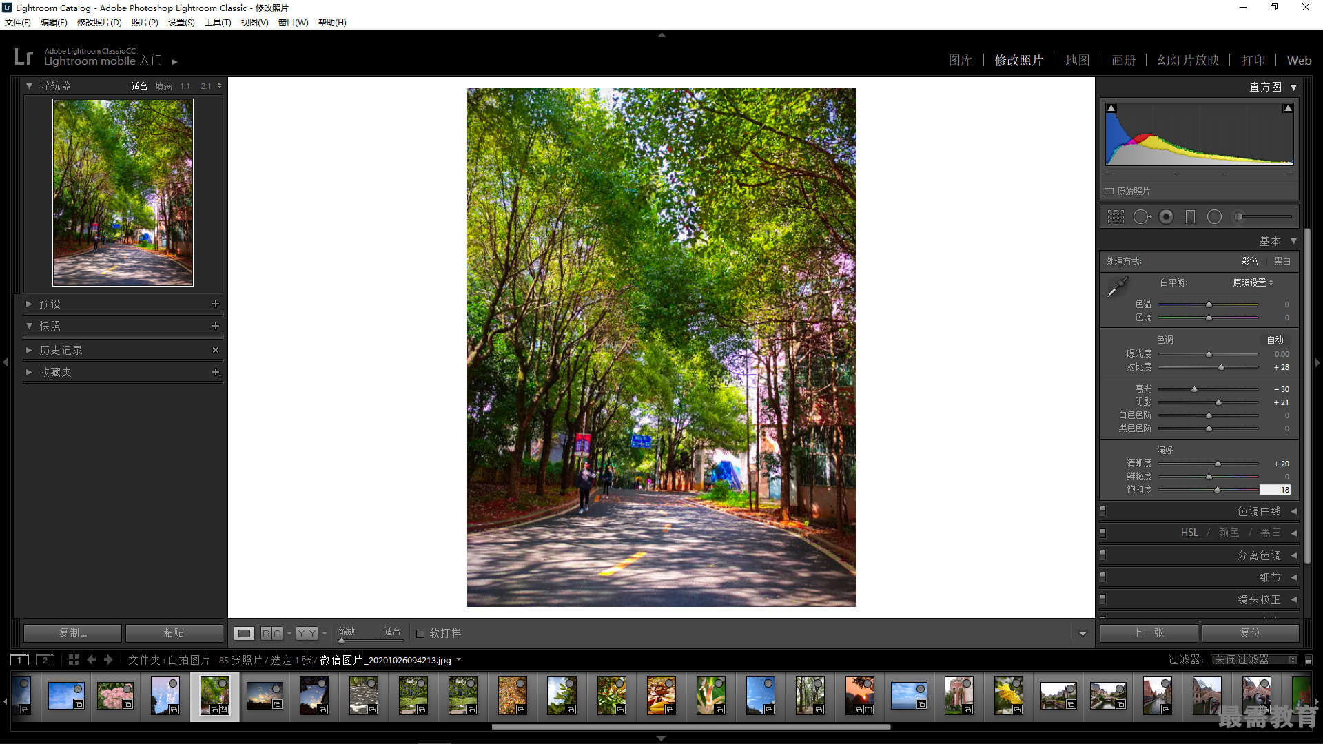Toggle shadow clipping indicator in histogram
Viewport: 1323px width, 744px height.
coord(1111,108)
